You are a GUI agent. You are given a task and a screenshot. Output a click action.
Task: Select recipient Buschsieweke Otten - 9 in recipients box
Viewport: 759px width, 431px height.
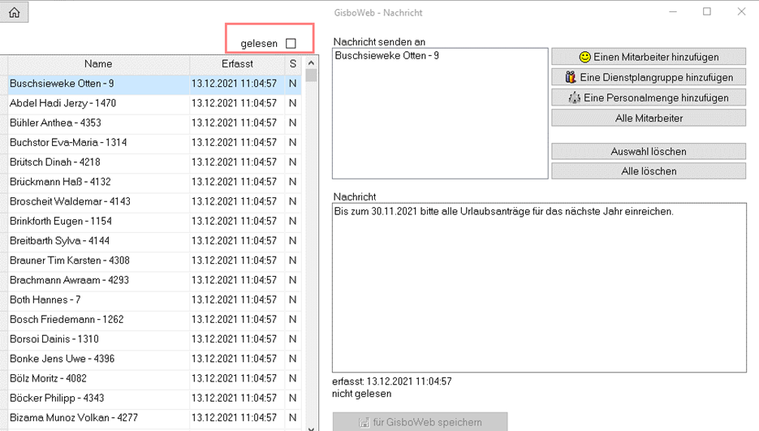coord(386,56)
